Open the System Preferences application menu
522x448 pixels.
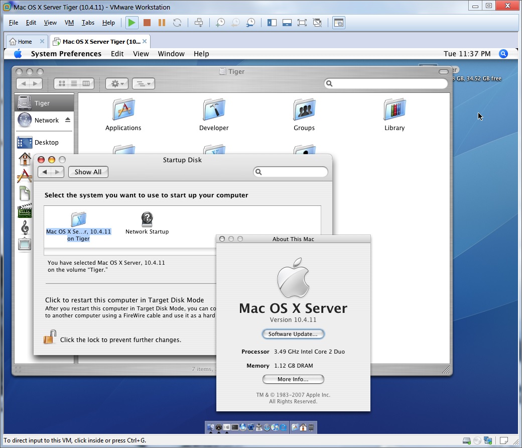(66, 54)
